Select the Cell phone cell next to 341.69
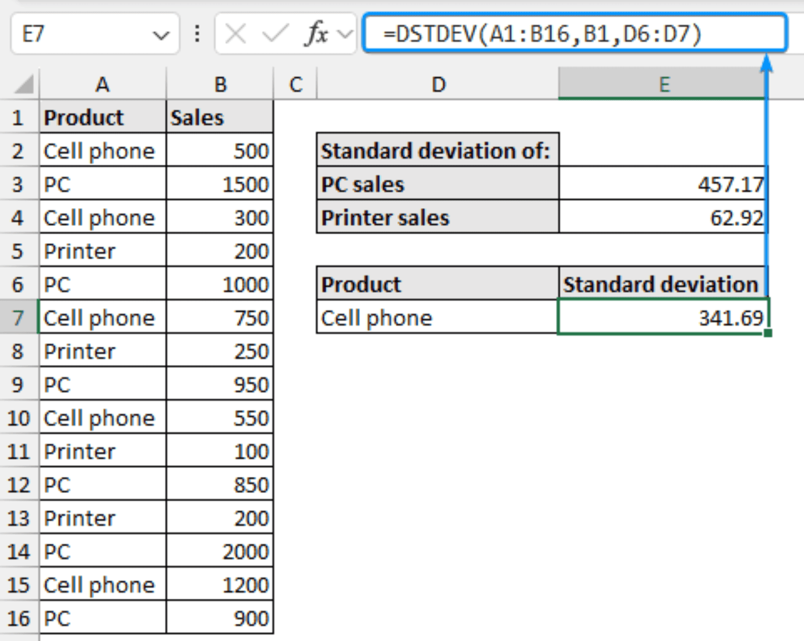Screen dimensions: 804x641 coord(438,317)
